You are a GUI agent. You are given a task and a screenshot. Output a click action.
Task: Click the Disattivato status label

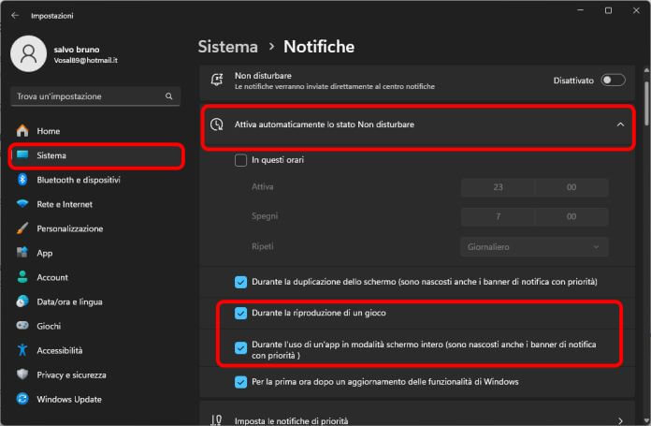573,81
